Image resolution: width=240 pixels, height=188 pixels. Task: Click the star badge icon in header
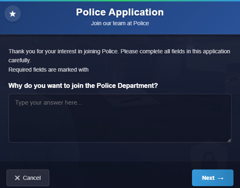13,14
